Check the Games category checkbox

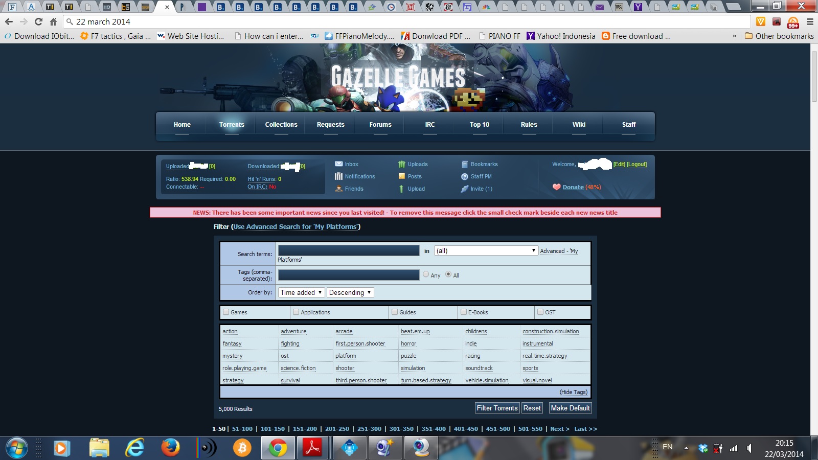click(226, 312)
